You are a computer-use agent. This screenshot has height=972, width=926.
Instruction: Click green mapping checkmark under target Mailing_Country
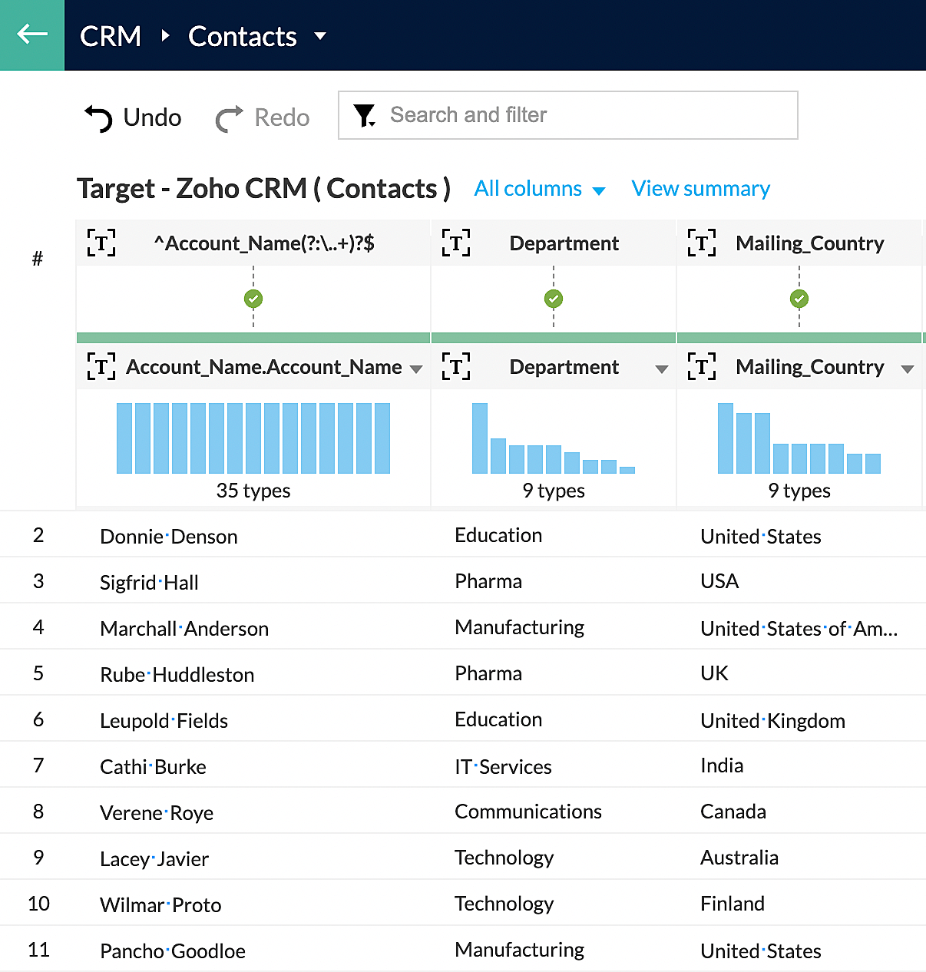pyautogui.click(x=799, y=299)
